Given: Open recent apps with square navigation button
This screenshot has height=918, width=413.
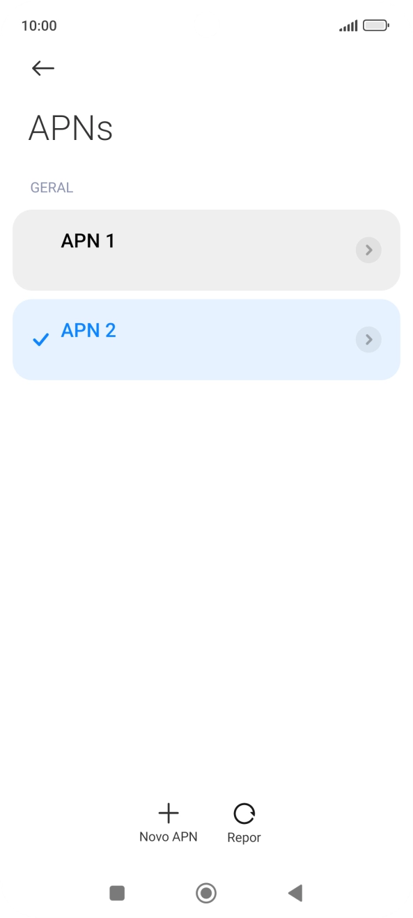Looking at the screenshot, I should (117, 893).
